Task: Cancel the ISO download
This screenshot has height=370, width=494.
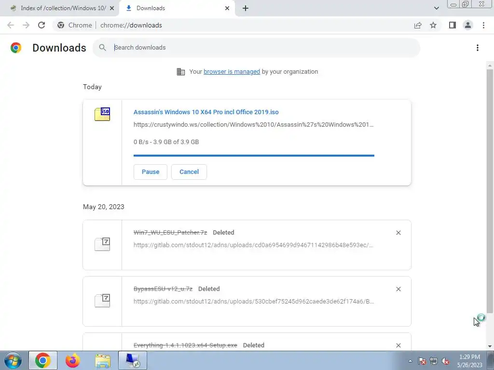Action: pyautogui.click(x=189, y=172)
